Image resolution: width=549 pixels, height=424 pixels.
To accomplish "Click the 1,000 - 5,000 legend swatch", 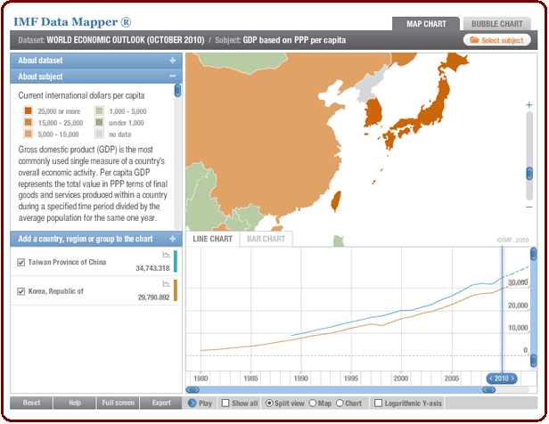I will point(100,110).
